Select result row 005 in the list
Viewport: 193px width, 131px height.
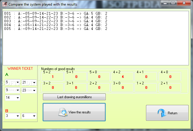(56, 29)
